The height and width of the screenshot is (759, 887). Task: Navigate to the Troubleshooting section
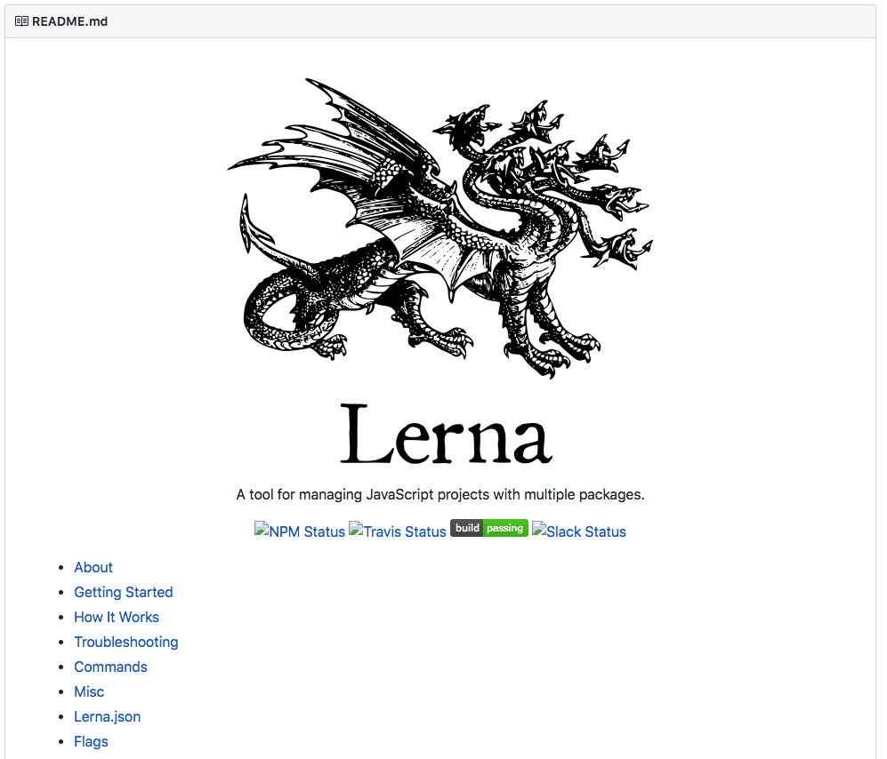coord(126,642)
